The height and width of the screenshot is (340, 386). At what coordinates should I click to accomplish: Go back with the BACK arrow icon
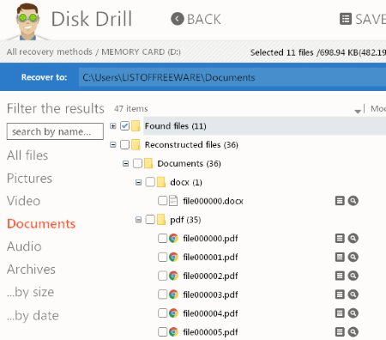click(178, 19)
